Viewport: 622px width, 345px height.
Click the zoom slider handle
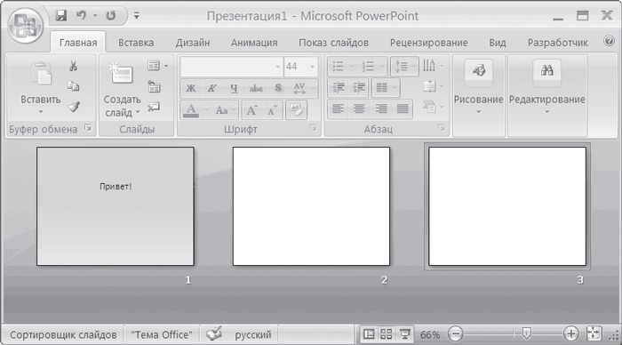click(526, 333)
